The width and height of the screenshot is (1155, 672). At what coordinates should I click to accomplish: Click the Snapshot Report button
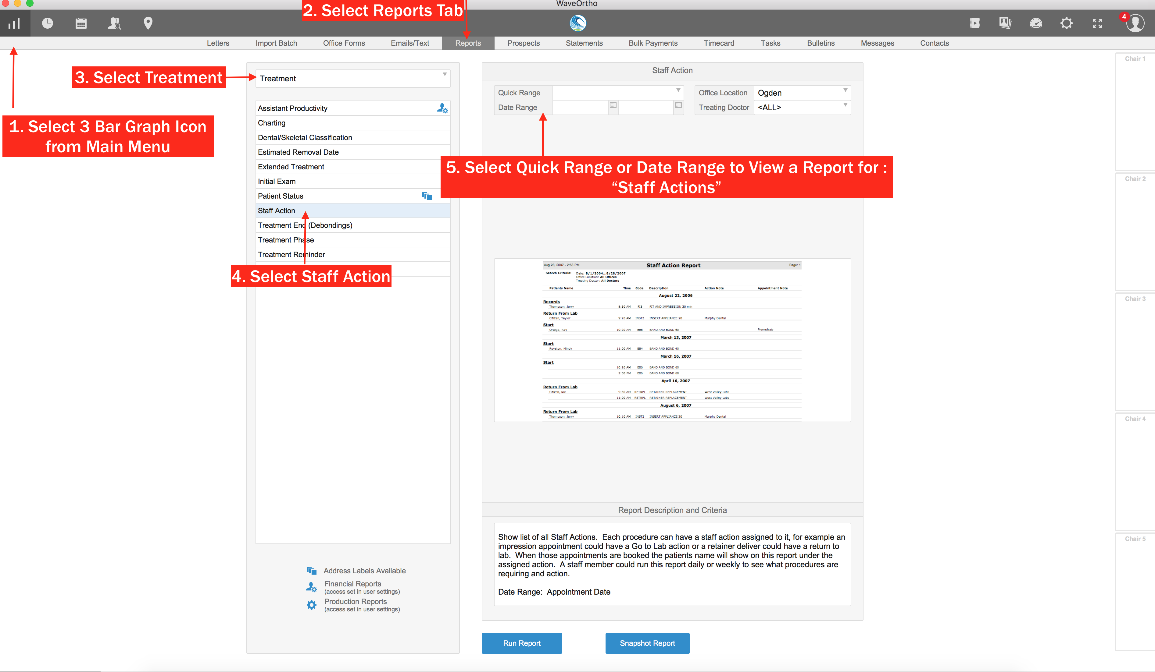(x=647, y=643)
